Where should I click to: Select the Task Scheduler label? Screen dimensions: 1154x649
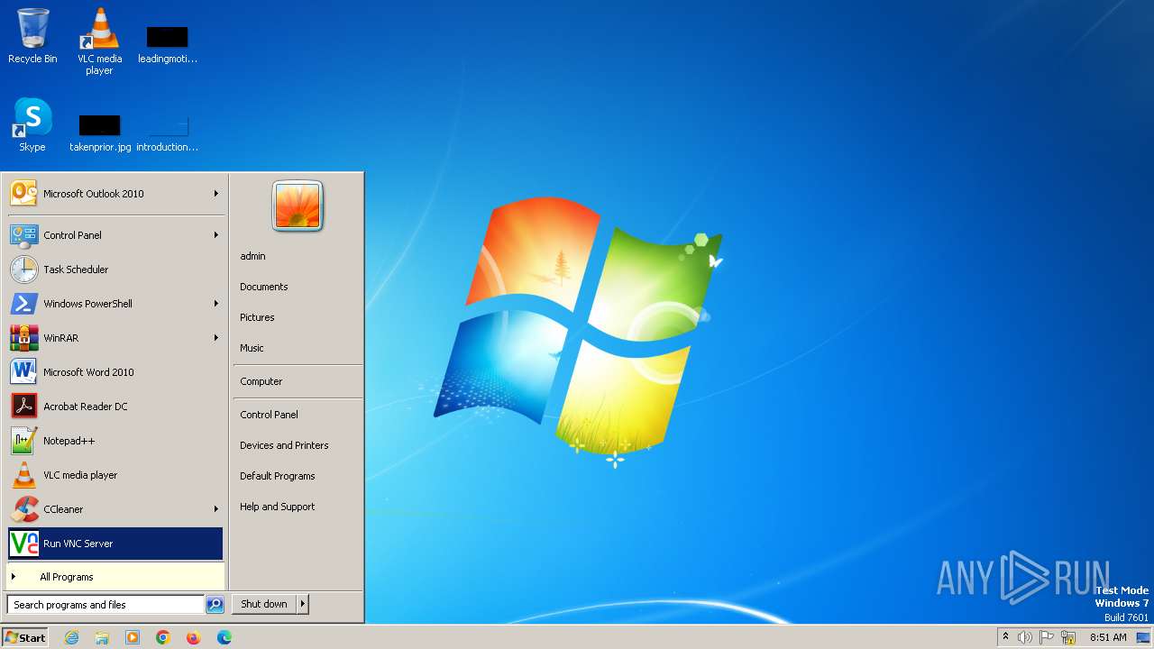coord(76,270)
